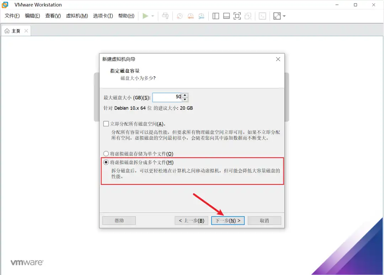Click the console view terminal icon
Image resolution: width=384 pixels, height=275 pixels.
point(262,16)
